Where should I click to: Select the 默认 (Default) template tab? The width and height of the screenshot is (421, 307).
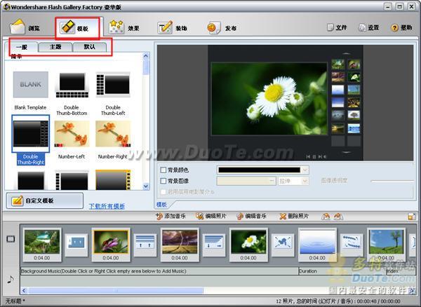[x=89, y=47]
